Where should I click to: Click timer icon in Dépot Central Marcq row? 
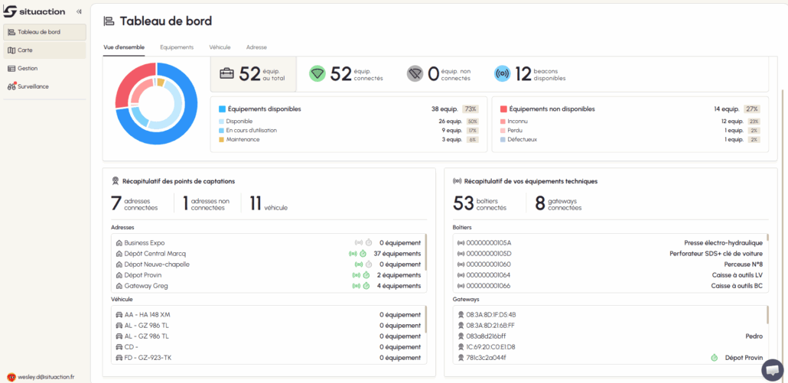pyautogui.click(x=363, y=254)
